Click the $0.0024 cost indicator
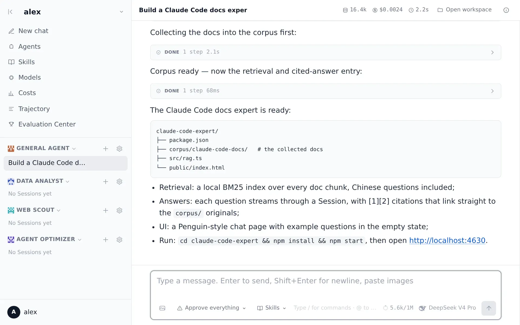520x325 pixels. [388, 10]
